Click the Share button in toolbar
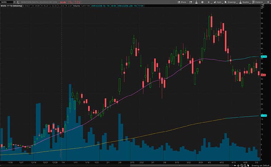This screenshot has width=271, height=167. pyautogui.click(x=182, y=2)
